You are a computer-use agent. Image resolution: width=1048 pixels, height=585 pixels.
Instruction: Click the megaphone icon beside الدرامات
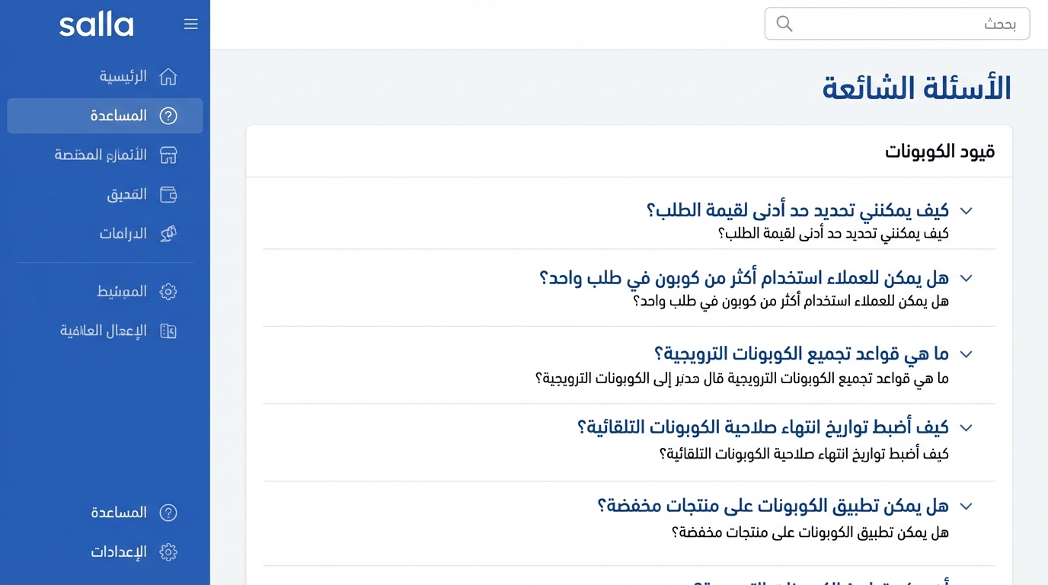click(168, 234)
